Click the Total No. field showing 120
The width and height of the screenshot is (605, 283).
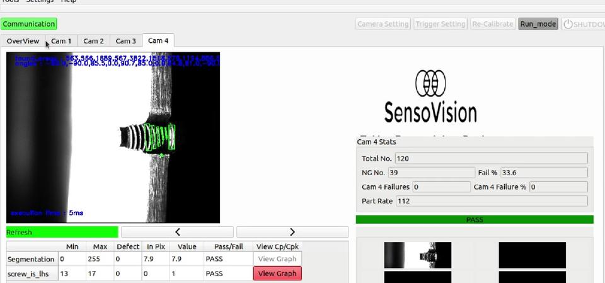click(491, 158)
